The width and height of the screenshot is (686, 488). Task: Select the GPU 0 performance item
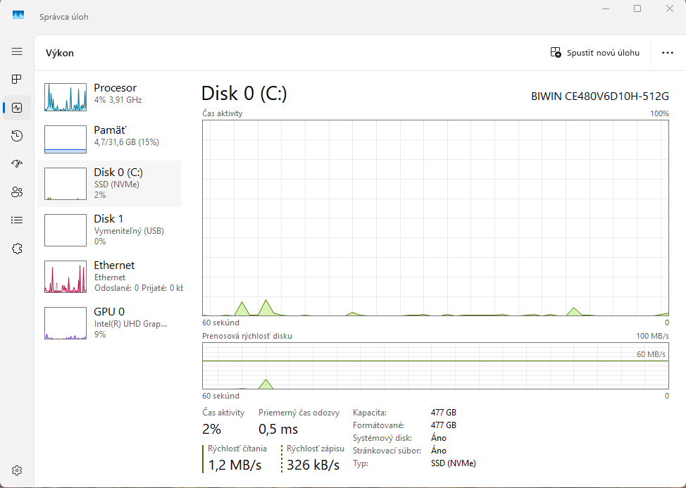pyautogui.click(x=109, y=323)
